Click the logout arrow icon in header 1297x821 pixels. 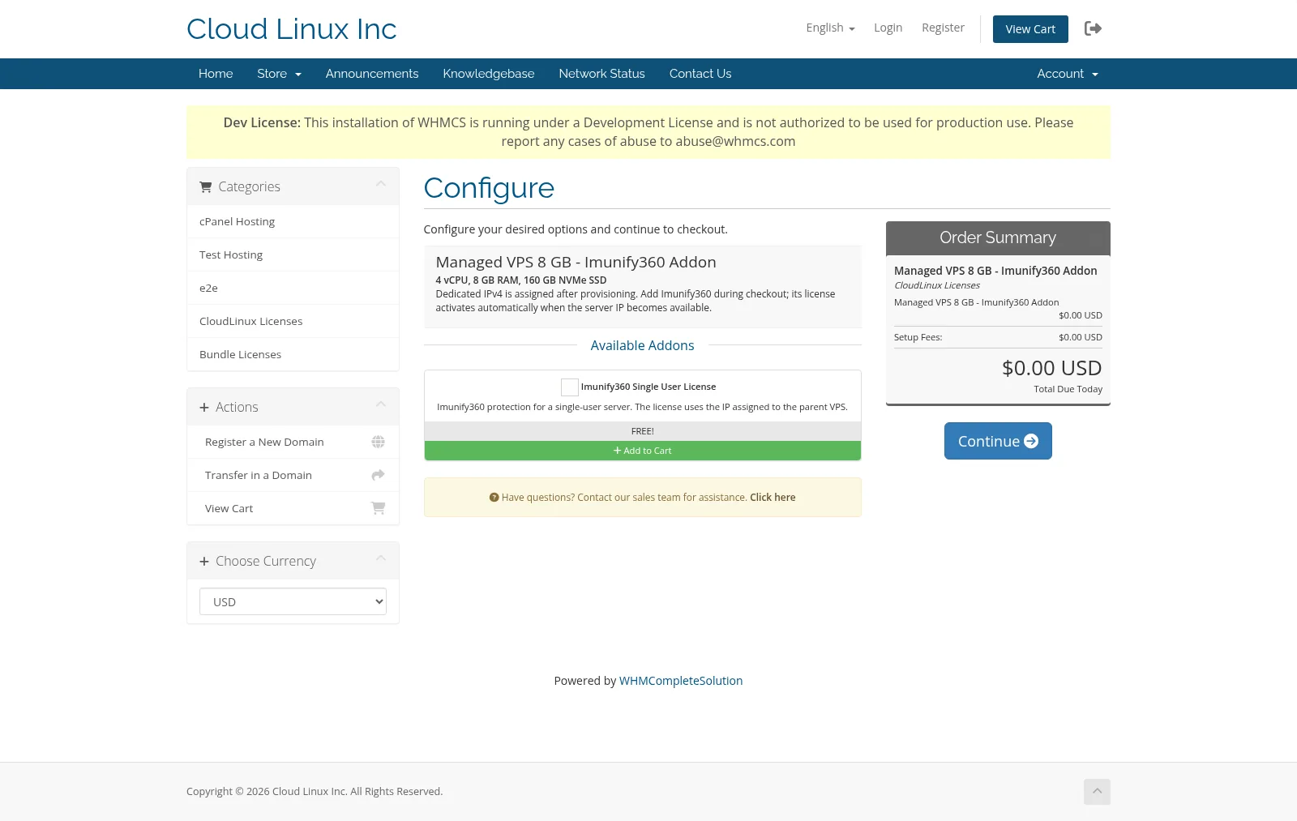(x=1093, y=28)
